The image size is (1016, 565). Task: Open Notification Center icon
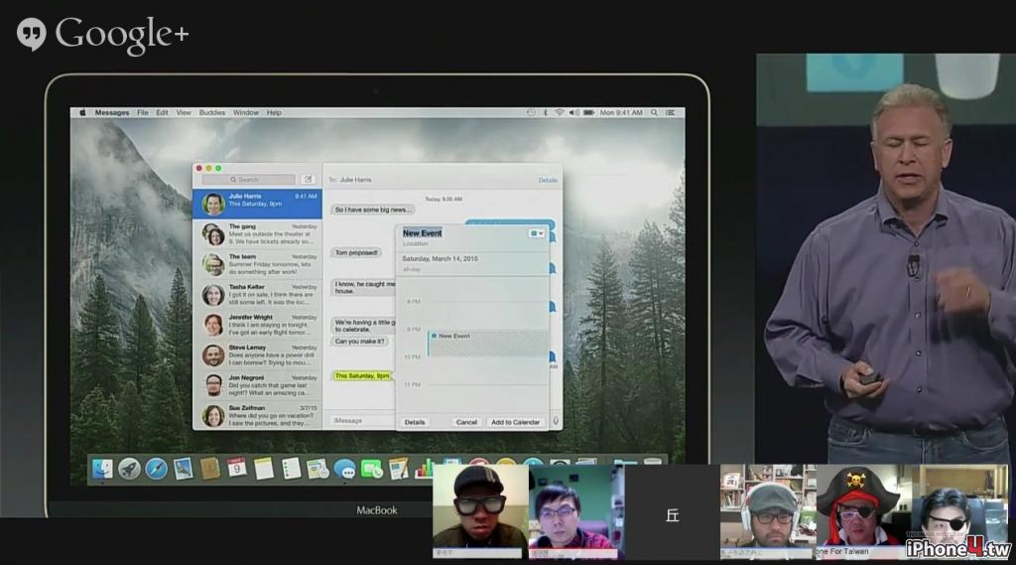(670, 113)
